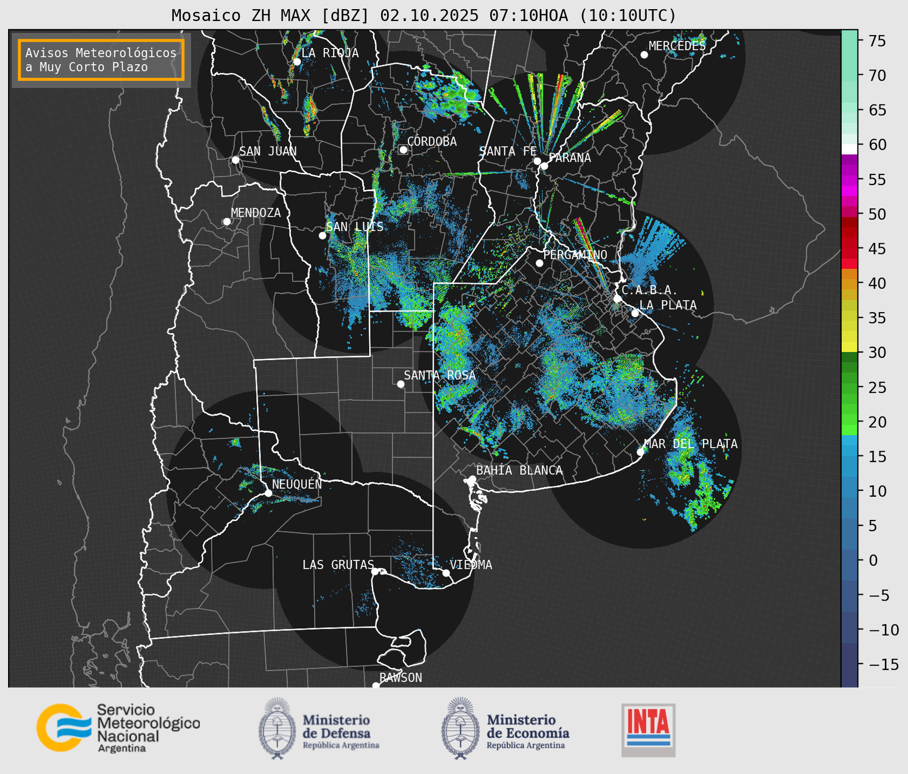Select the Neuquén city marker dot

pyautogui.click(x=268, y=493)
